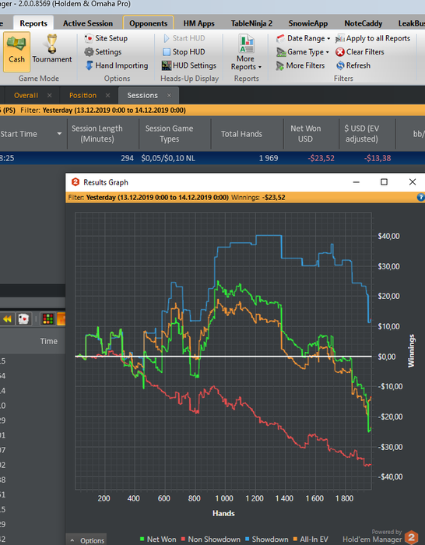Click Apply to all Reports
Viewport: 425px width, 545px height.
tap(373, 38)
